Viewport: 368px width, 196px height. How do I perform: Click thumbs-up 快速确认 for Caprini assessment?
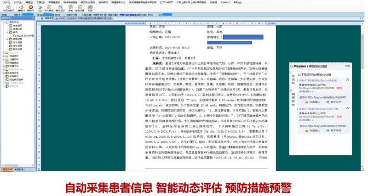312,131
